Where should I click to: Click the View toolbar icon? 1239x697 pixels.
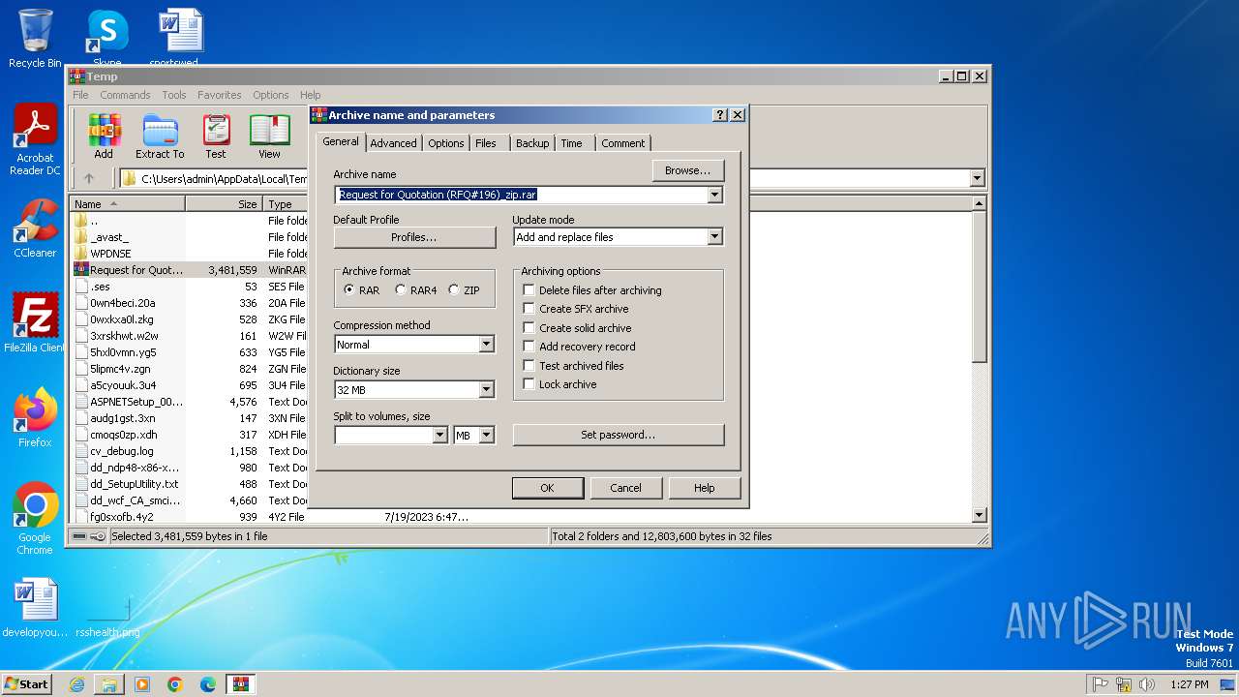(269, 136)
